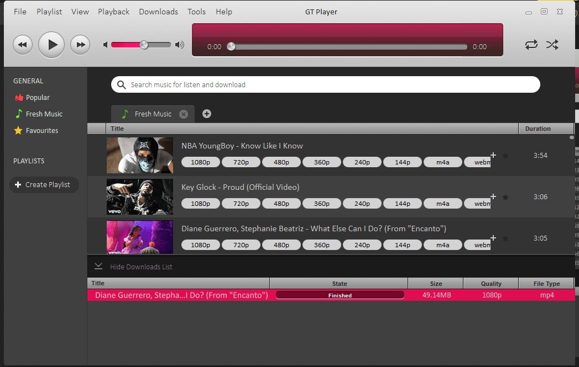The width and height of the screenshot is (579, 367).
Task: Download NBA YoungBoy track in 720p
Action: tap(241, 162)
